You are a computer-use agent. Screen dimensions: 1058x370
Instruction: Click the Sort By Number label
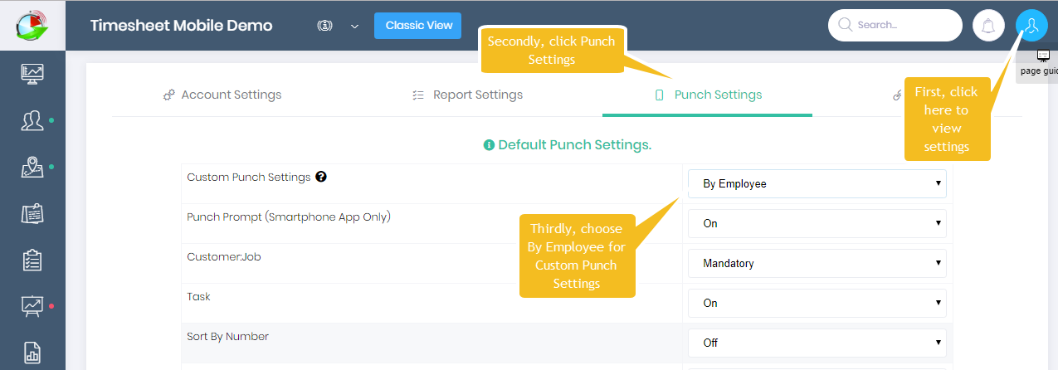pyautogui.click(x=228, y=337)
